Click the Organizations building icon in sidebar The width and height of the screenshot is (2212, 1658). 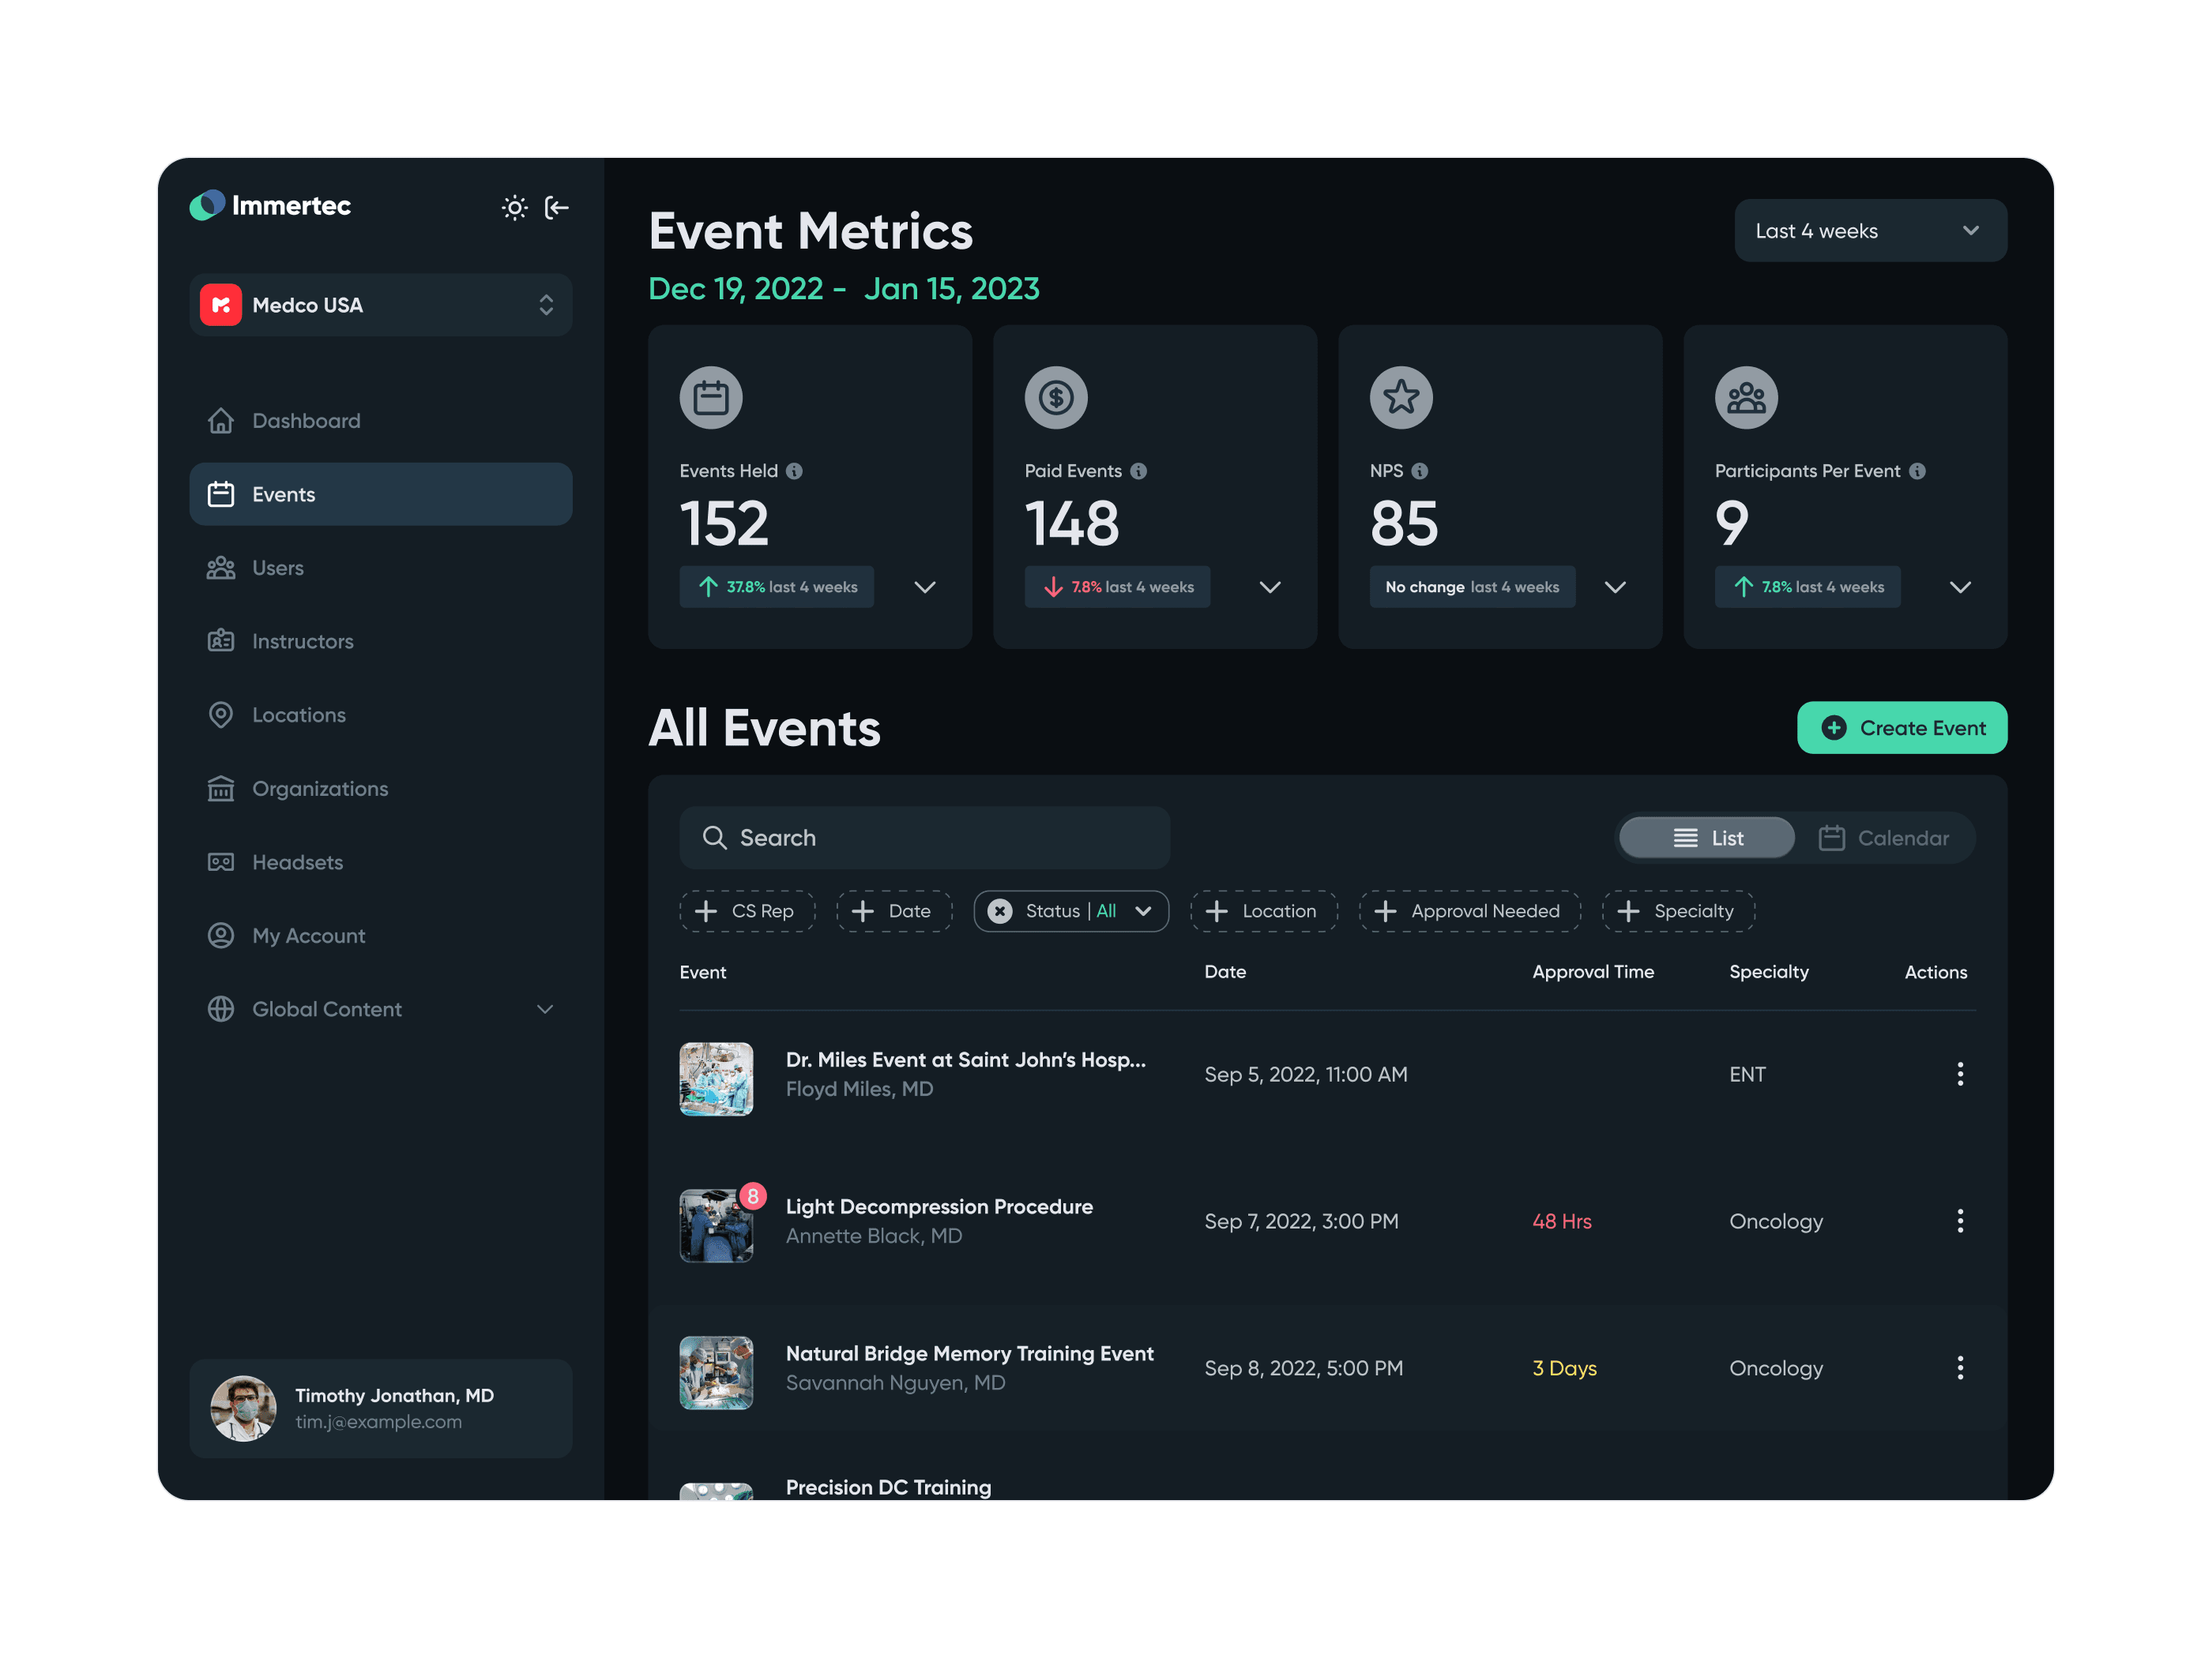221,789
